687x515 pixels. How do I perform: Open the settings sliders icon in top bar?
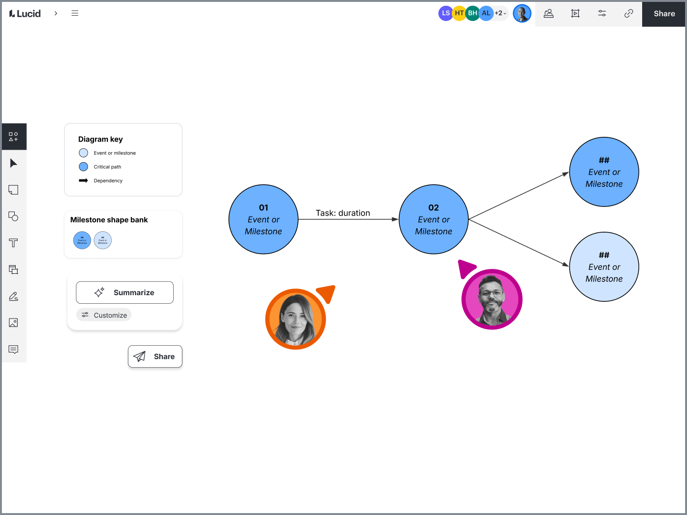click(x=602, y=13)
